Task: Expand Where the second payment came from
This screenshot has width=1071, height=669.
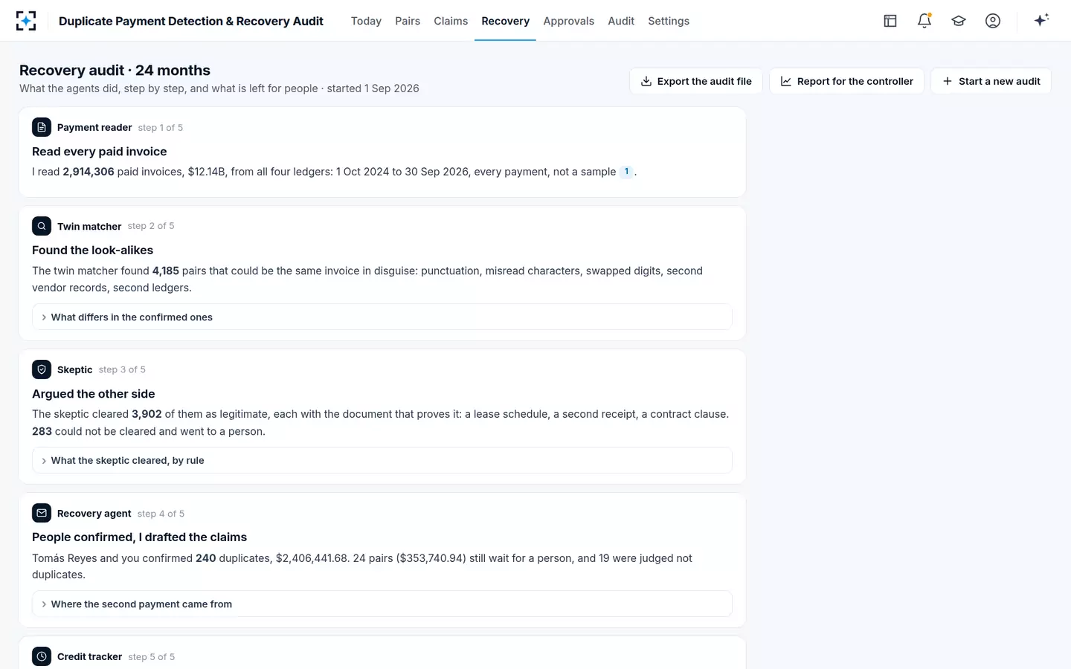Action: pos(382,604)
